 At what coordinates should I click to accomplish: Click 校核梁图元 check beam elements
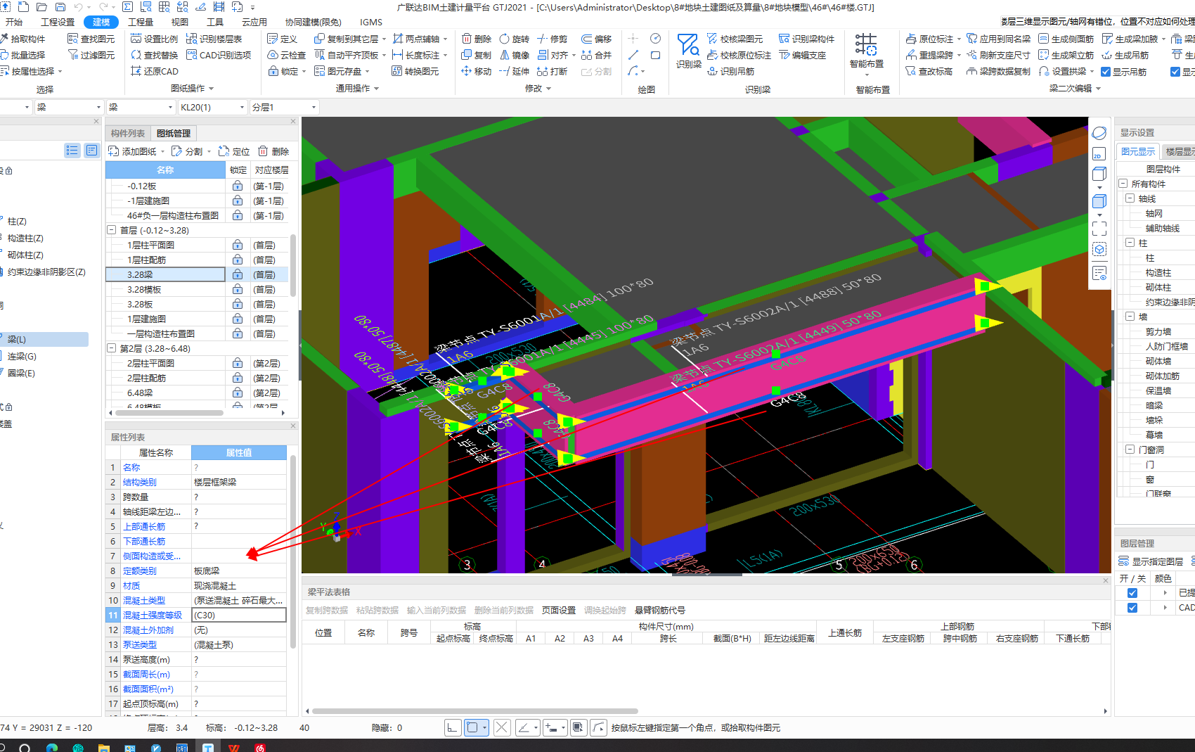tap(735, 39)
